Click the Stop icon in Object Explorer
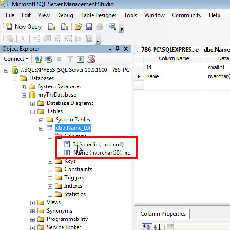 click(59, 59)
